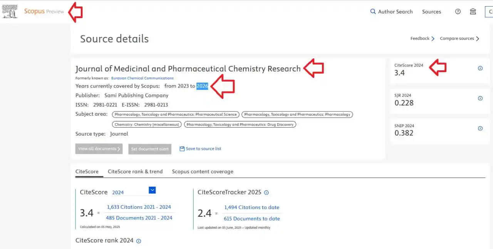The width and height of the screenshot is (493, 249).
Task: Select the Pharmacology subject area tag
Action: pyautogui.click(x=297, y=114)
